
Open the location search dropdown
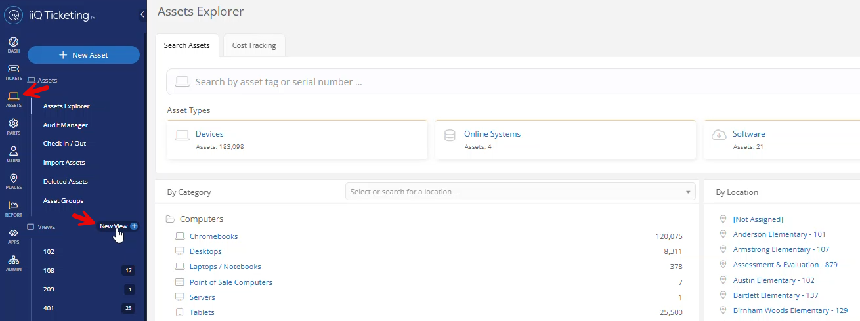click(x=520, y=192)
